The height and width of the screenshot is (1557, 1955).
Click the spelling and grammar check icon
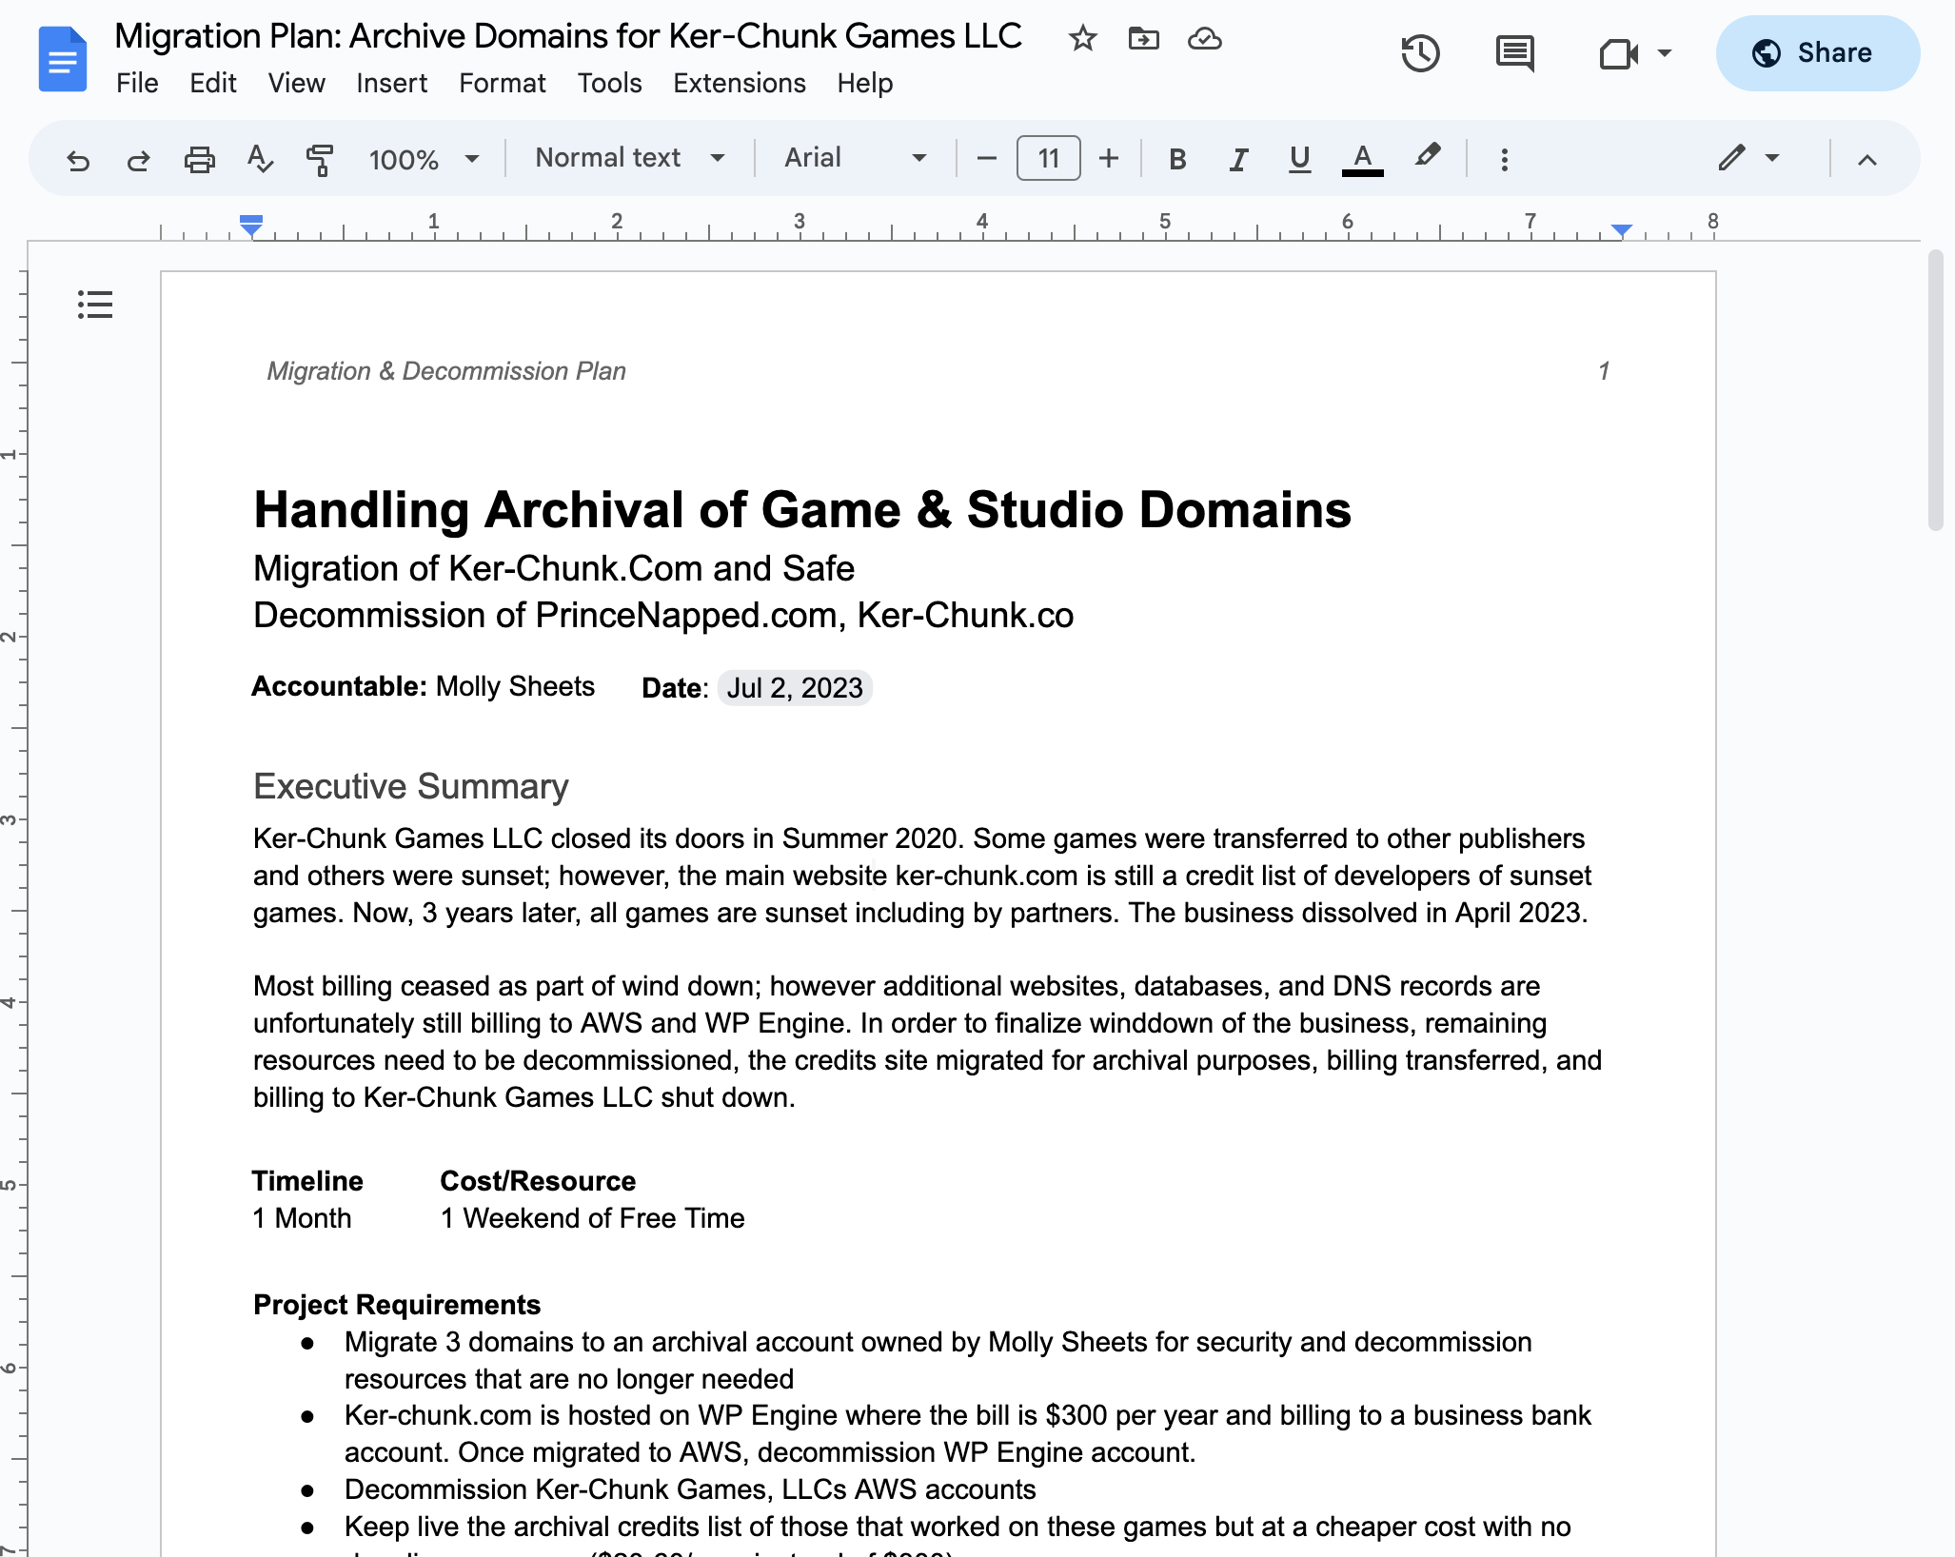pyautogui.click(x=259, y=159)
